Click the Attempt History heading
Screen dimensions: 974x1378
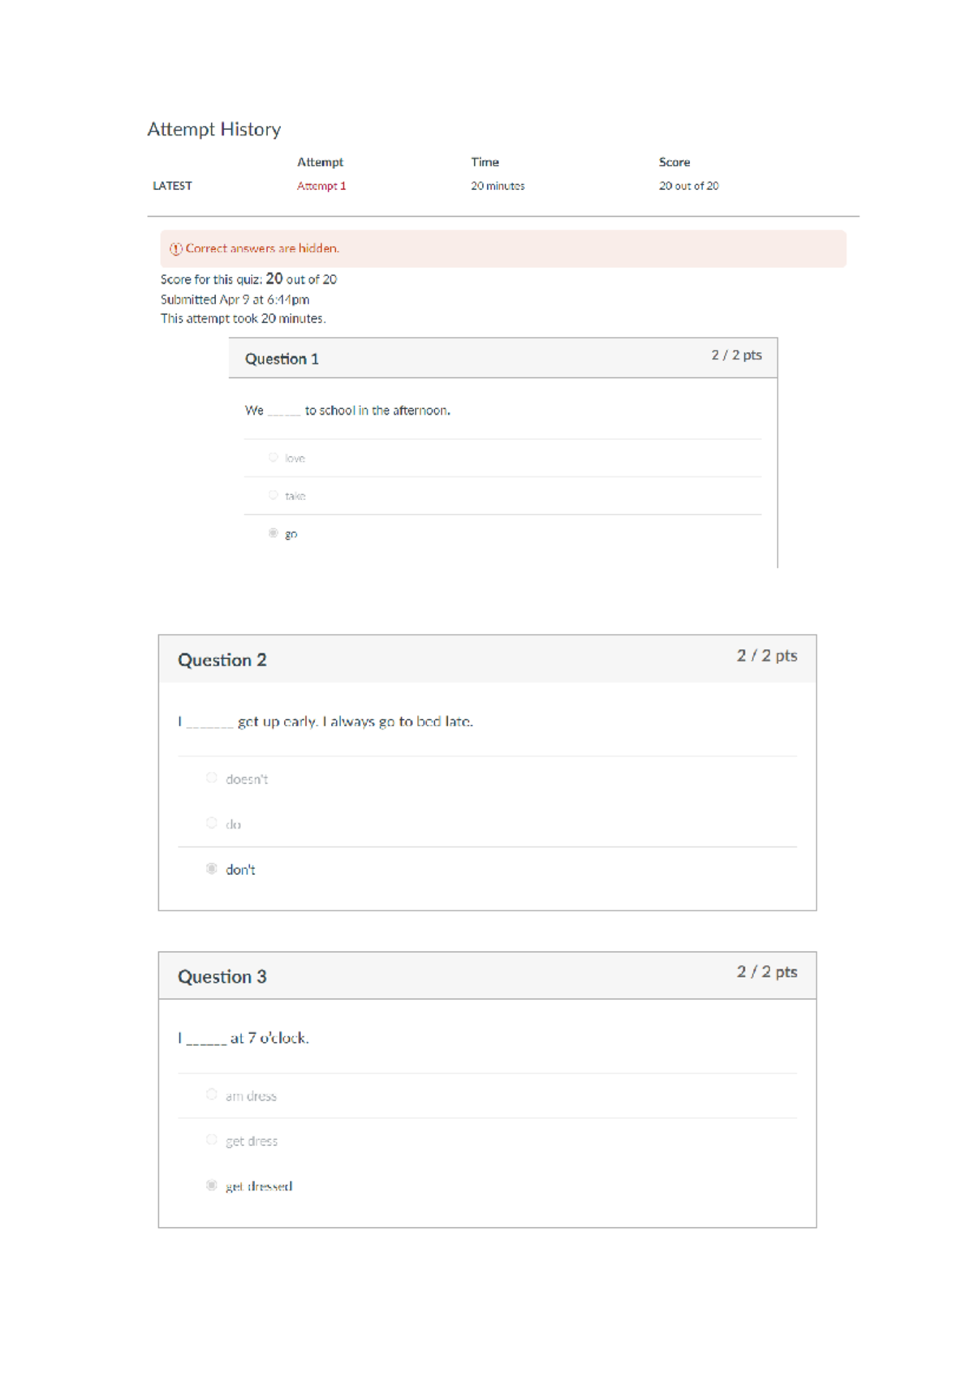214,129
